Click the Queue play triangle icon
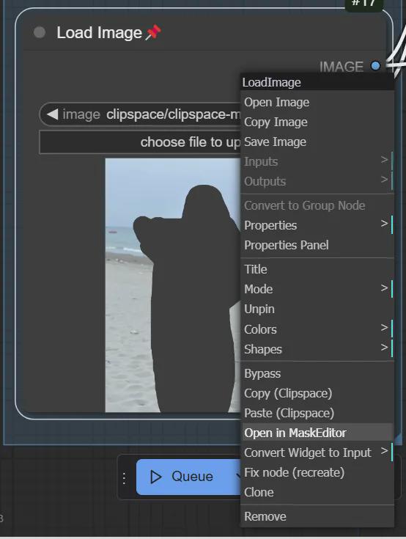 (x=155, y=477)
